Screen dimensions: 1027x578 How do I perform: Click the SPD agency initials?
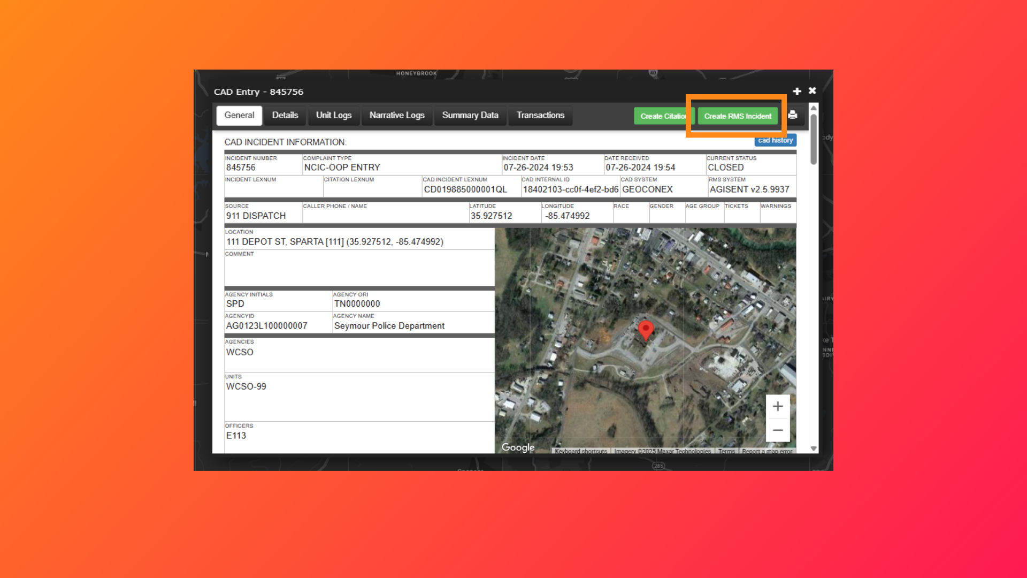[x=235, y=304]
